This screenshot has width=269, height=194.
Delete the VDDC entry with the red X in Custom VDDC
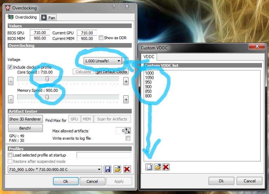pos(166,167)
